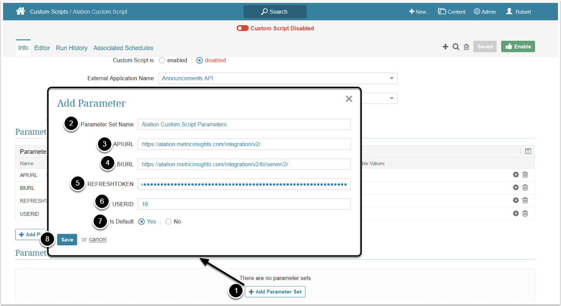Delete the BIURL parameter row
Screen dimensions: 561x306
point(525,188)
